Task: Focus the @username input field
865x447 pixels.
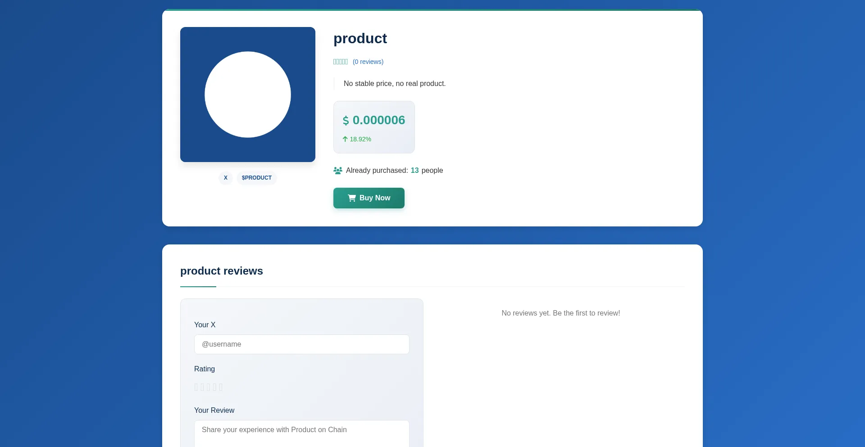Action: tap(302, 344)
